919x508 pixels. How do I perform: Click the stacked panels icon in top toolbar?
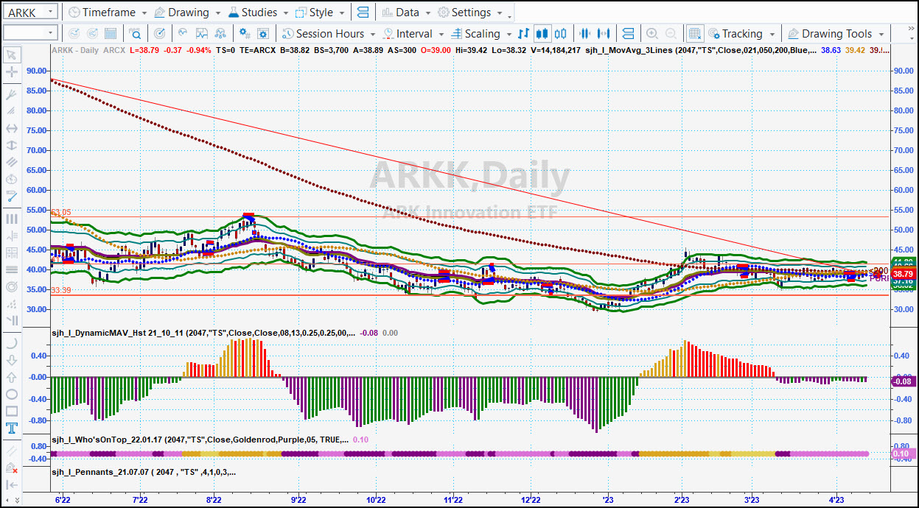(363, 13)
